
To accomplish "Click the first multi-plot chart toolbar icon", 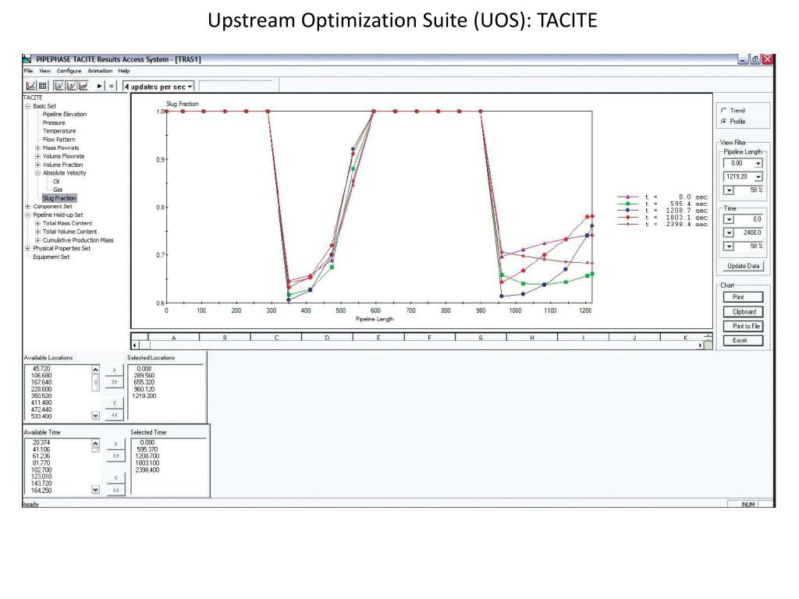I will coord(59,86).
